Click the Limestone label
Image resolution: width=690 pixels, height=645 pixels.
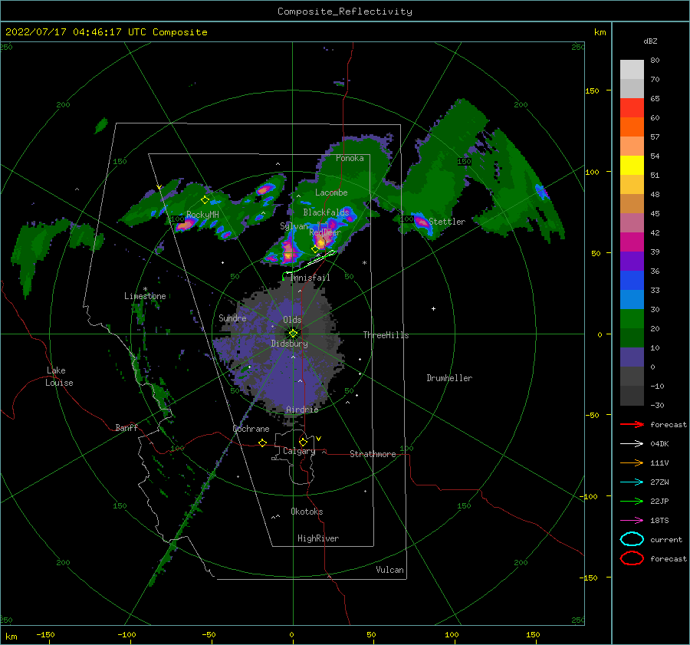coord(145,296)
